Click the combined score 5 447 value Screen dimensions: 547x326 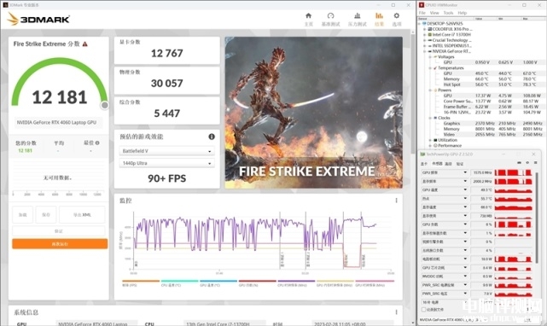click(x=166, y=114)
